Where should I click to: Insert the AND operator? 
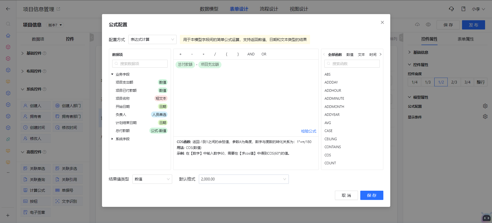click(x=251, y=54)
